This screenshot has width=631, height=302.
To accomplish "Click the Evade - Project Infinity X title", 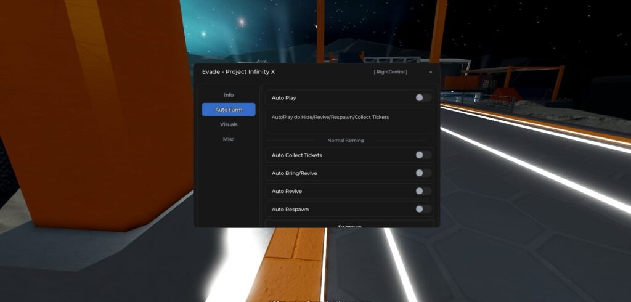I will (x=238, y=72).
